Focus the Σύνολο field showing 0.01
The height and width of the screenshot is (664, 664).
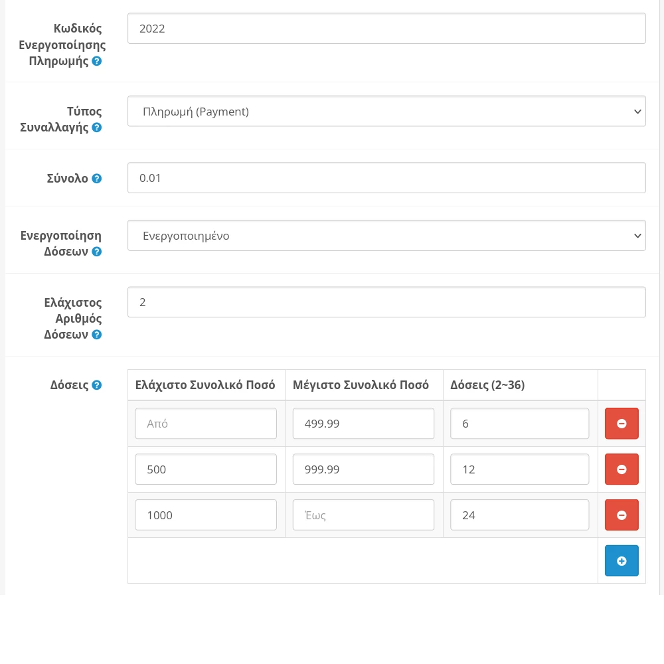[x=386, y=178]
